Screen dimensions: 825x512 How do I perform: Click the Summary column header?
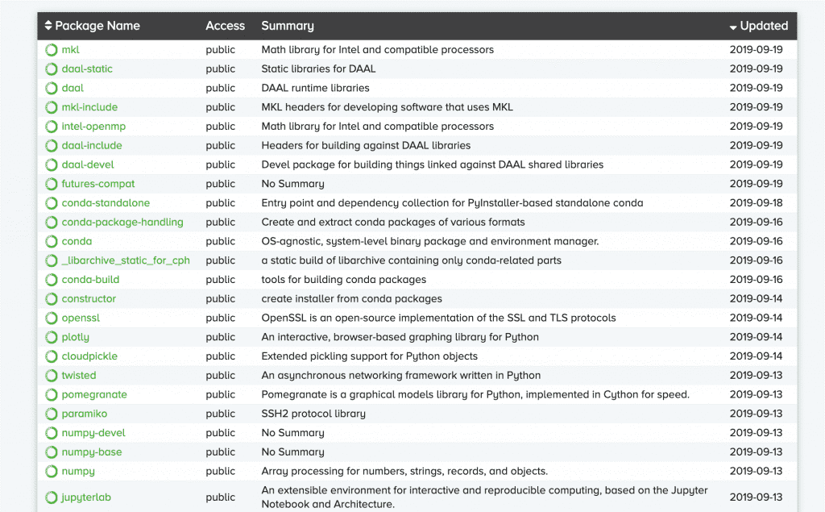pos(288,26)
